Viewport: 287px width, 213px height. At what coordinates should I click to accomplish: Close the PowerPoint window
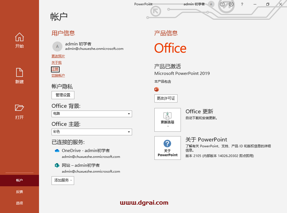click(280, 4)
